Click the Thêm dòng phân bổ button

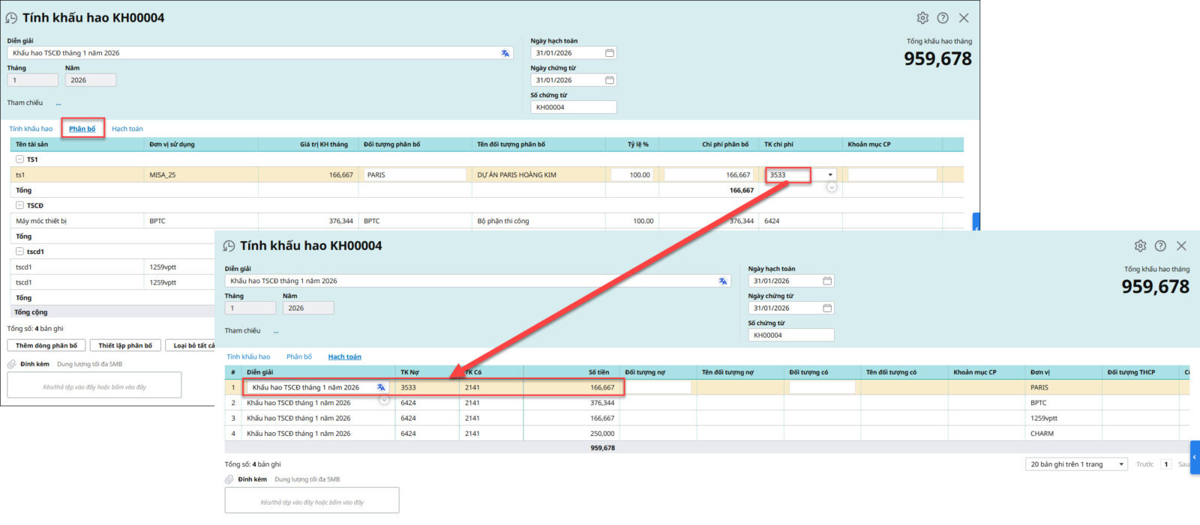pos(46,345)
